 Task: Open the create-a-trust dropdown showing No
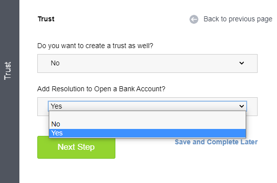(x=147, y=63)
